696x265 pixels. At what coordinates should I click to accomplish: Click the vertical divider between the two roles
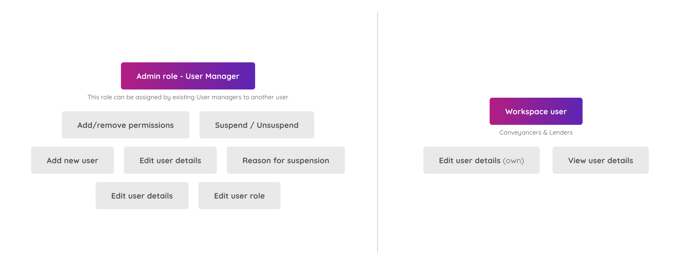pos(378,132)
